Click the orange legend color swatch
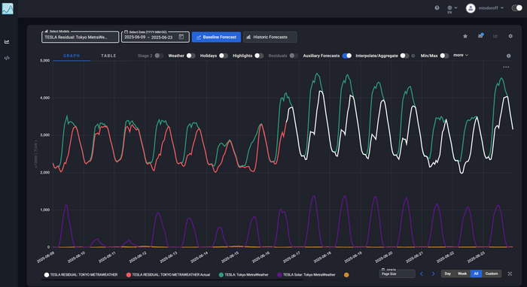This screenshot has height=287, width=527. click(x=346, y=275)
